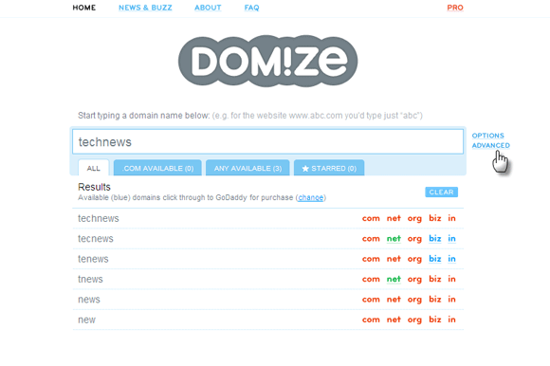The height and width of the screenshot is (366, 550).
Task: Focus the domain name search field
Action: (268, 141)
